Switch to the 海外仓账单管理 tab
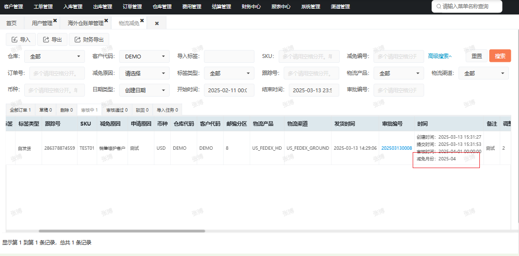 pos(86,23)
